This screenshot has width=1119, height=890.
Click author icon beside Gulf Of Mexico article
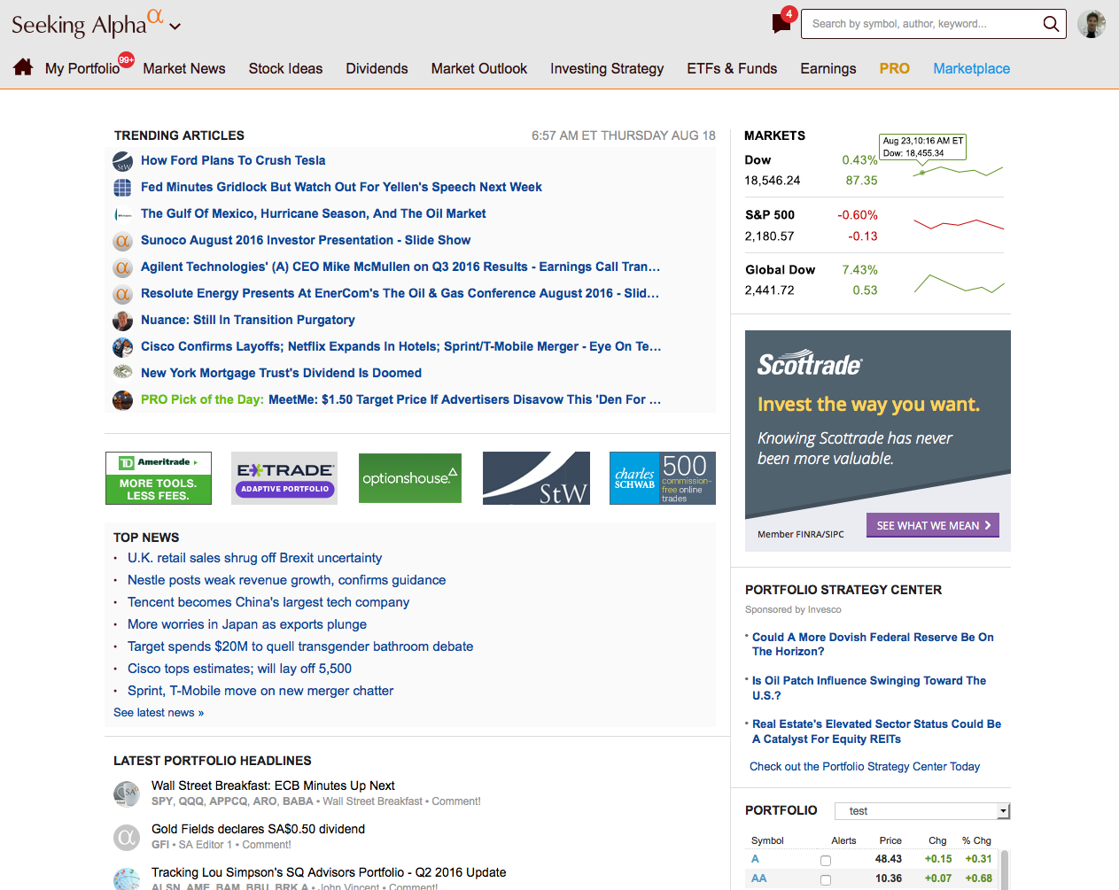123,214
